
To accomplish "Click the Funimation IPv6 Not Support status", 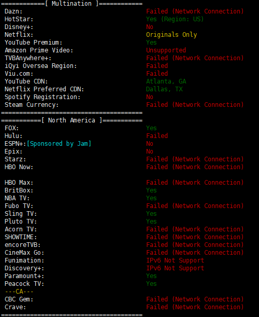I will 175,260.
